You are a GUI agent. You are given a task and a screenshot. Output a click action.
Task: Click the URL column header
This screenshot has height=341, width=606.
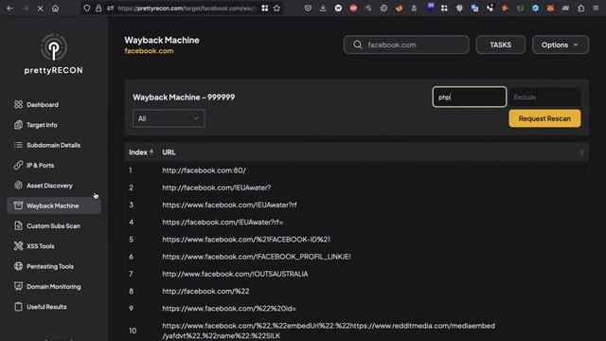tap(169, 153)
